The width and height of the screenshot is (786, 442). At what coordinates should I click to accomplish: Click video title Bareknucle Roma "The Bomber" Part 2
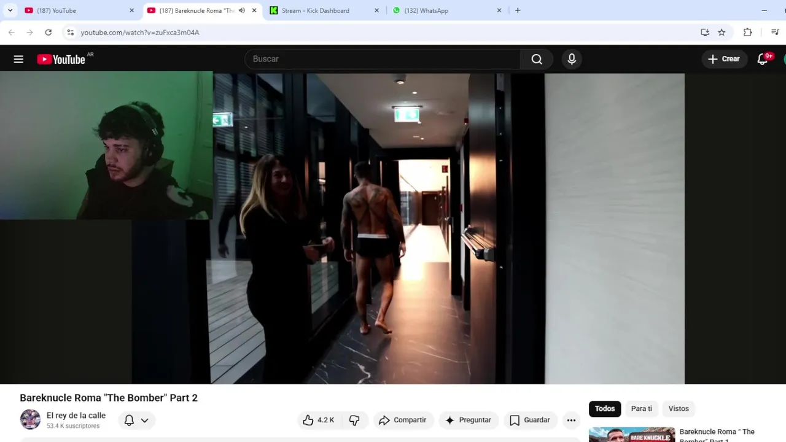[x=109, y=398]
